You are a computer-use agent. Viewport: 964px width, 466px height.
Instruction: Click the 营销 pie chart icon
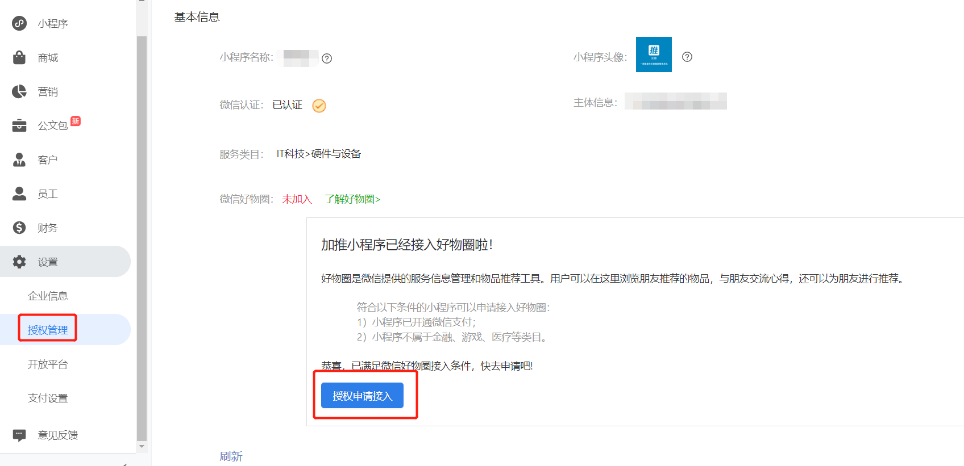pyautogui.click(x=19, y=91)
